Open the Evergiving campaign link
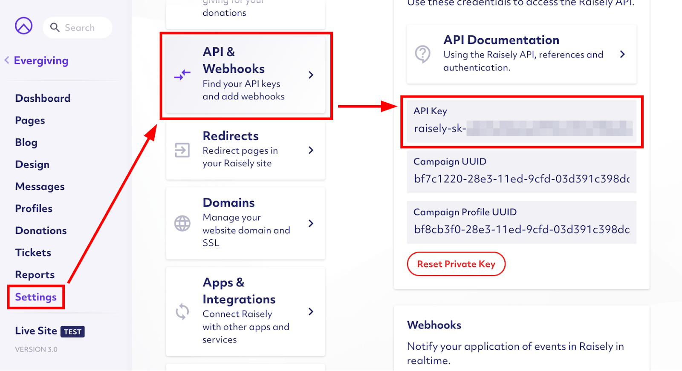Image resolution: width=682 pixels, height=371 pixels. click(x=41, y=60)
